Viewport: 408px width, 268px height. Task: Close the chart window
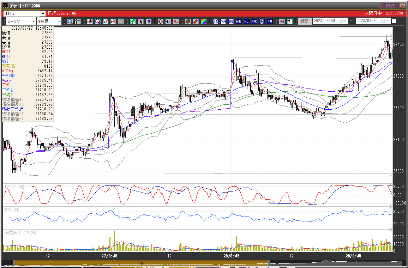point(403,6)
